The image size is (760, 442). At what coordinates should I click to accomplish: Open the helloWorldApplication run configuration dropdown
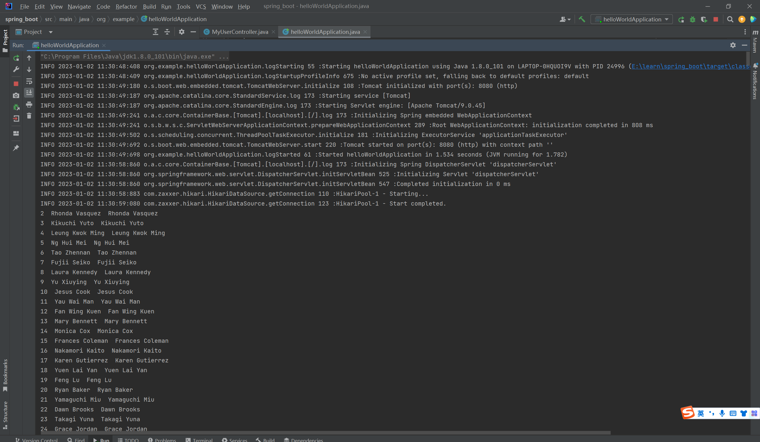point(631,19)
